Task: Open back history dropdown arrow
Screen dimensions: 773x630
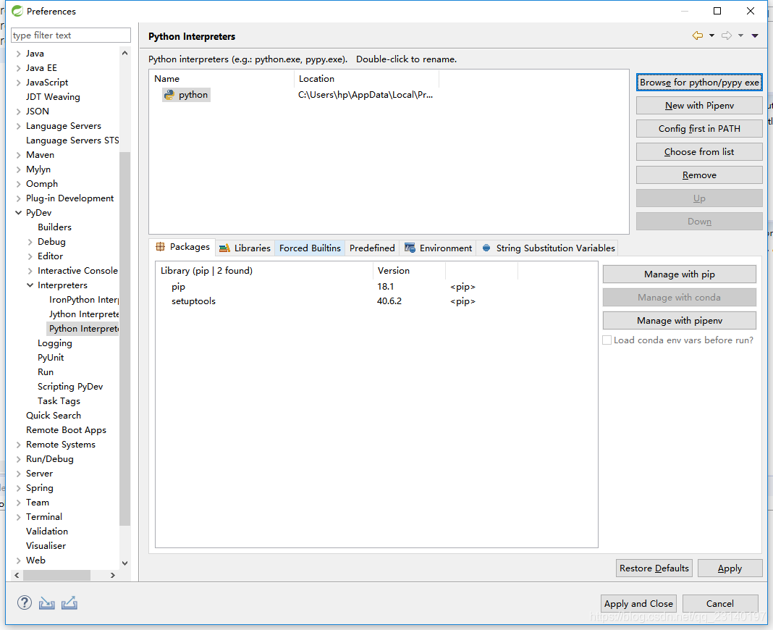Action: [x=711, y=35]
